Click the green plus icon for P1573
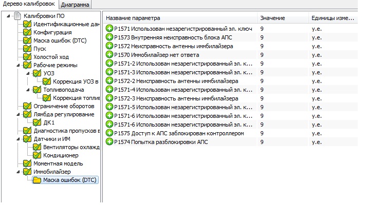This screenshot has height=206, width=366. 109,37
